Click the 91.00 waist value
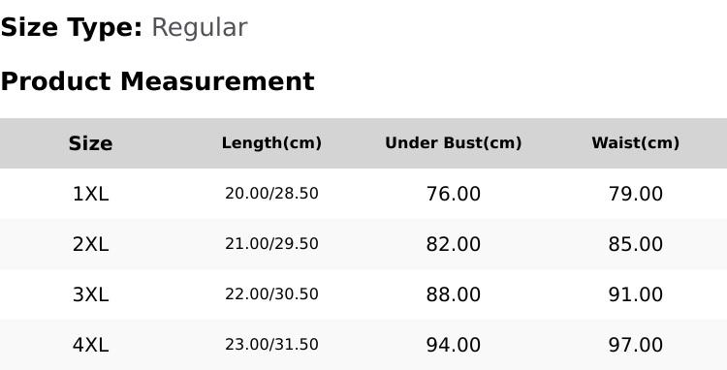727x370 pixels. point(636,294)
